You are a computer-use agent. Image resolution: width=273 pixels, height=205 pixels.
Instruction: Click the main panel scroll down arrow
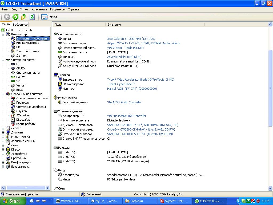click(270, 188)
